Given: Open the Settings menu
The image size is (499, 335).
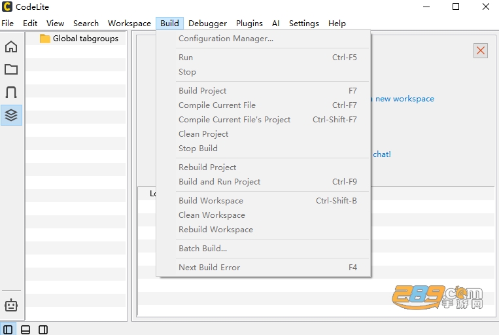Looking at the screenshot, I should [304, 24].
